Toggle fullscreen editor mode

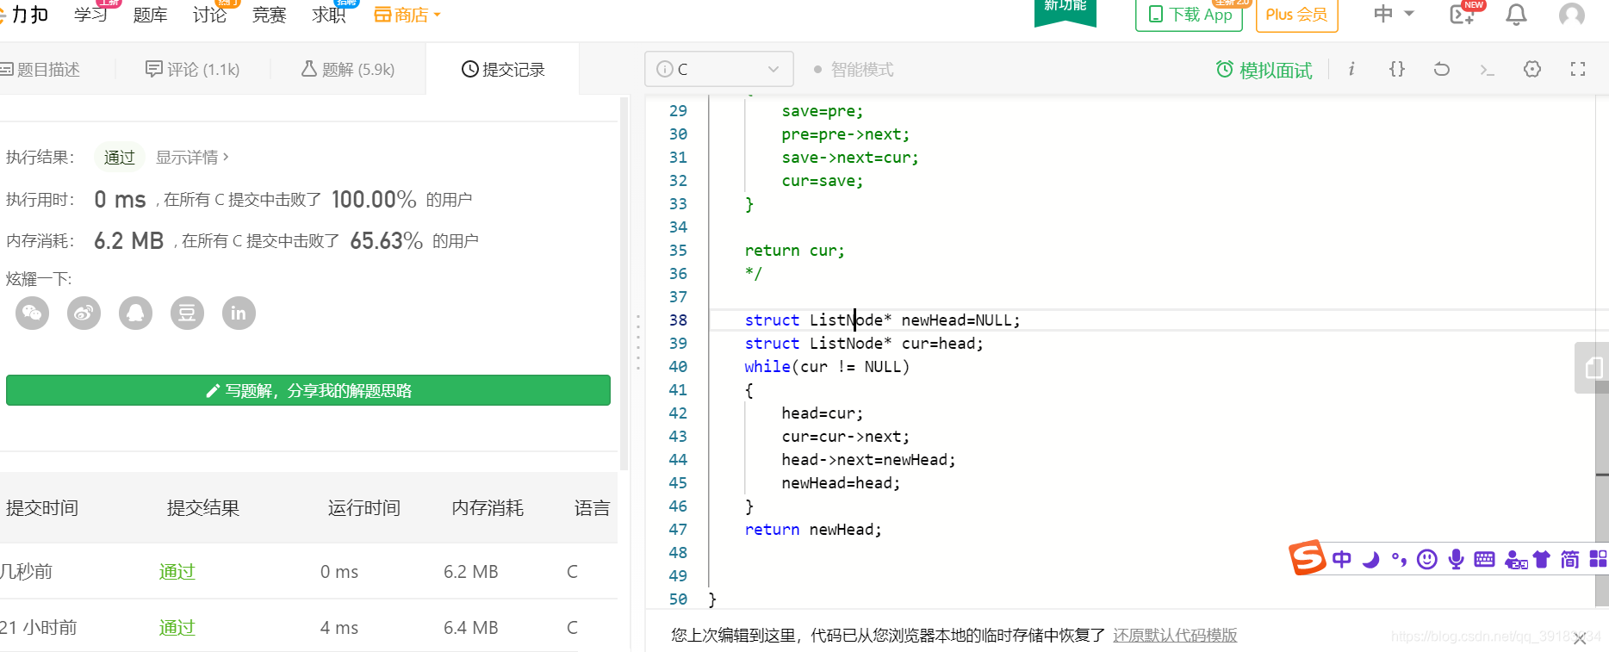point(1578,69)
